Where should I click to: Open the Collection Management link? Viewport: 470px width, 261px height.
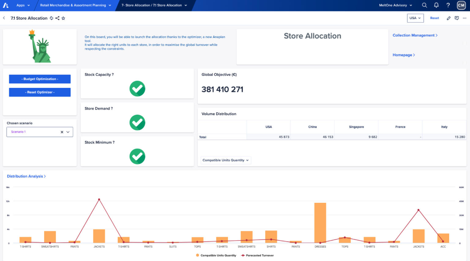[415, 35]
